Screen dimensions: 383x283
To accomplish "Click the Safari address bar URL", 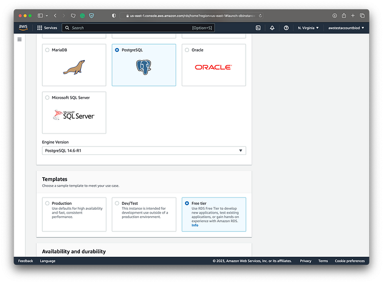I will tap(192, 16).
